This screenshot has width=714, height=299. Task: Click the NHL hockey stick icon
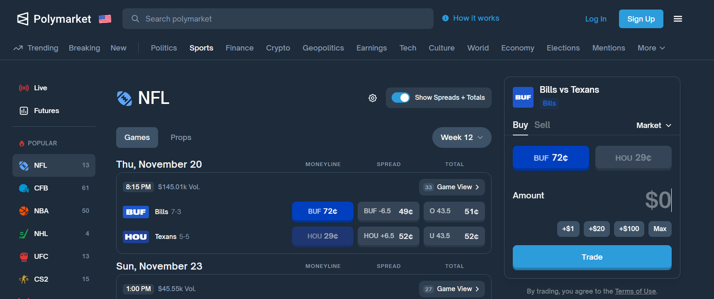coord(24,234)
